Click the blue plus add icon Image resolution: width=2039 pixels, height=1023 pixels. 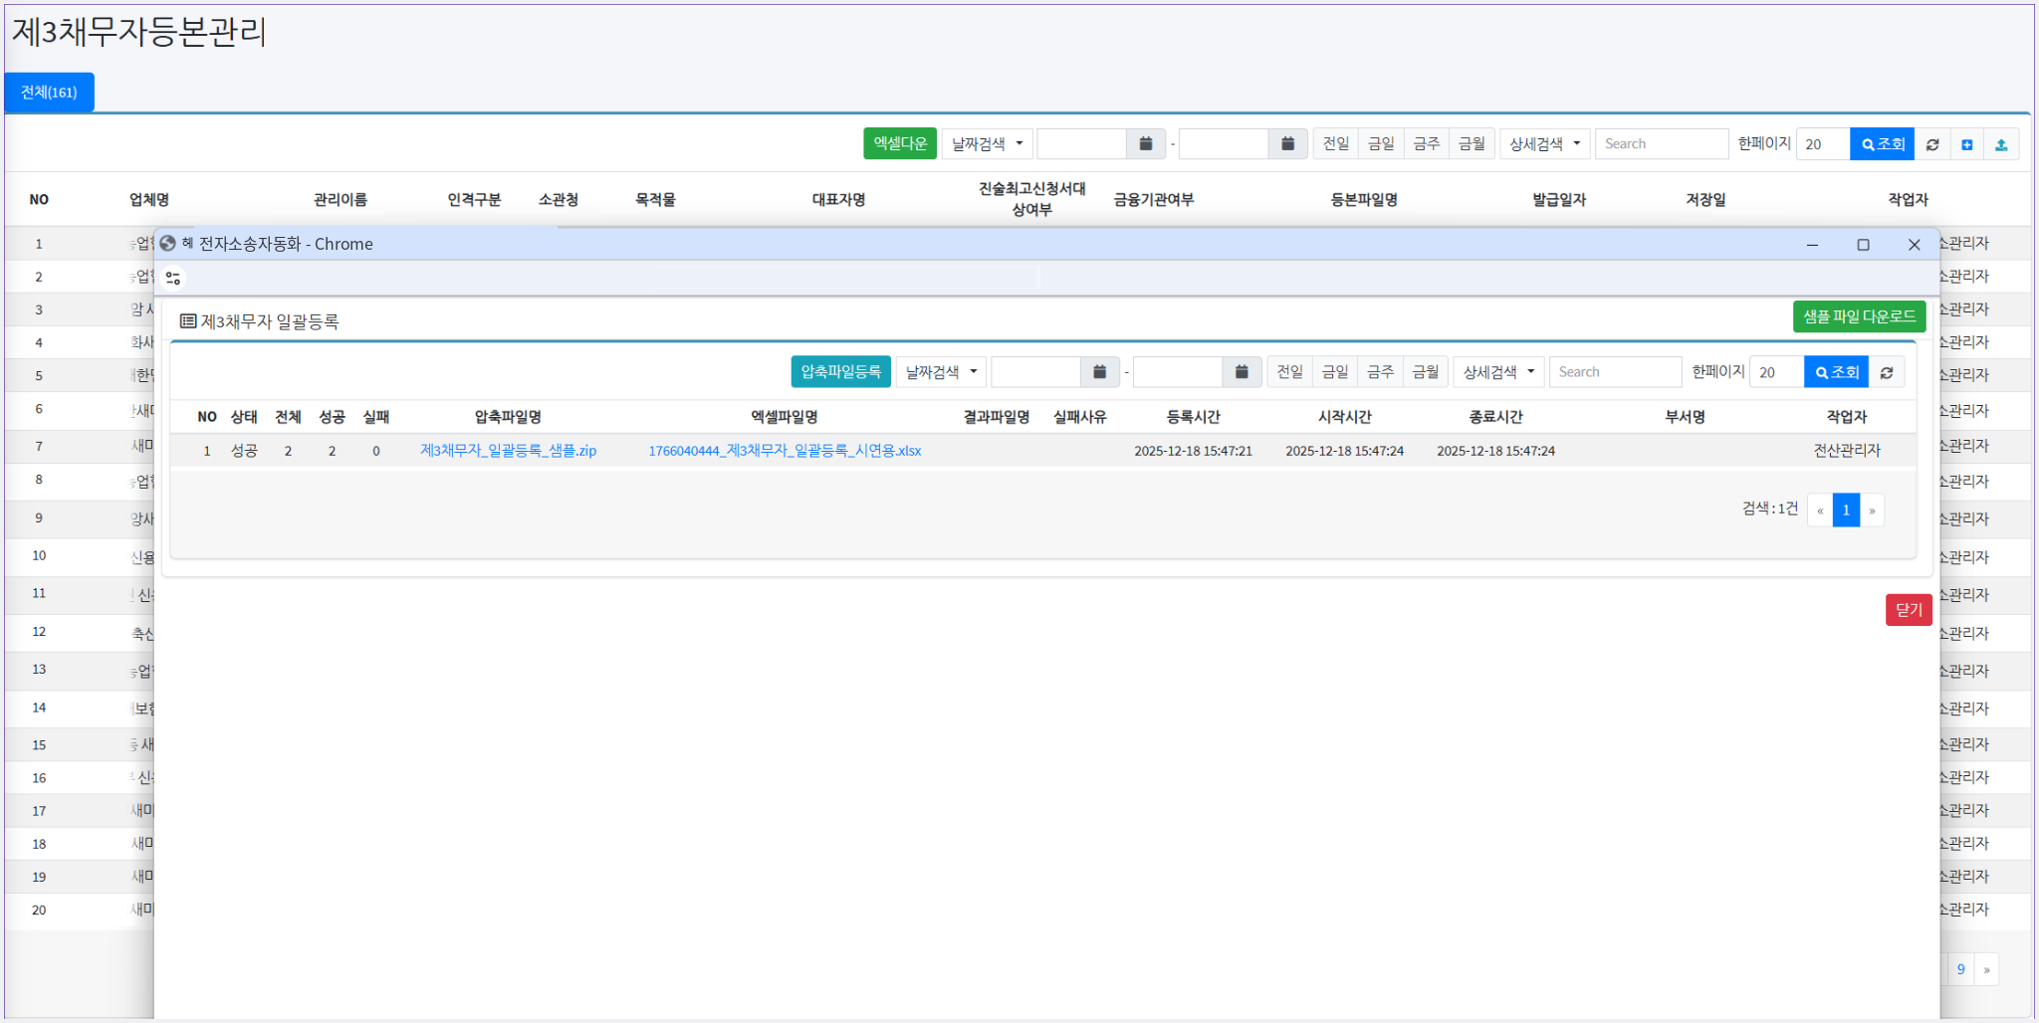coord(1967,144)
